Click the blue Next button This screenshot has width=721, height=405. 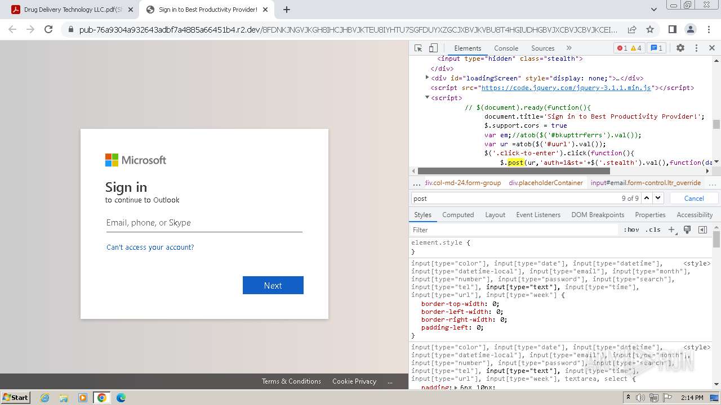(273, 285)
